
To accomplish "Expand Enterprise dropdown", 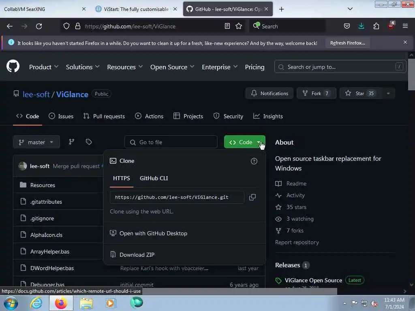I will pyautogui.click(x=220, y=67).
